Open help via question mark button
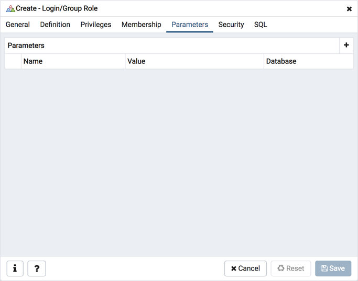The height and width of the screenshot is (281, 358). pyautogui.click(x=37, y=268)
